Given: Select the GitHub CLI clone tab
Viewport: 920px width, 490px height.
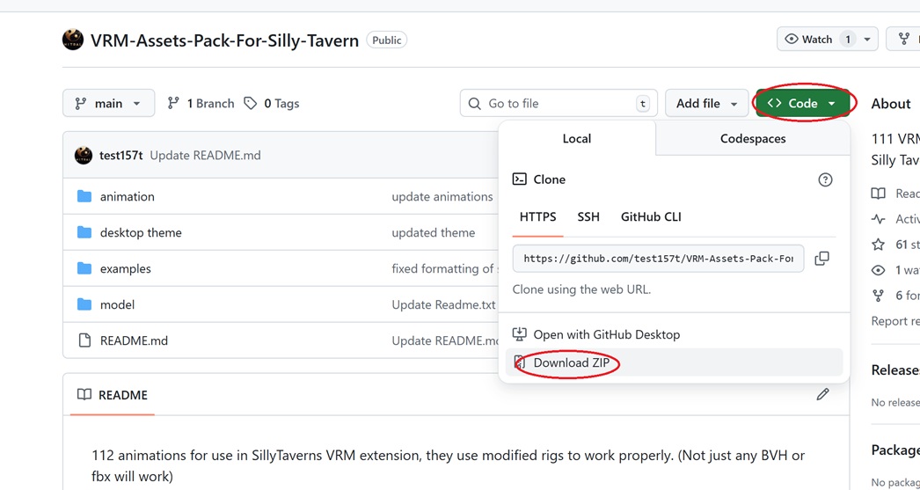Looking at the screenshot, I should tap(651, 217).
